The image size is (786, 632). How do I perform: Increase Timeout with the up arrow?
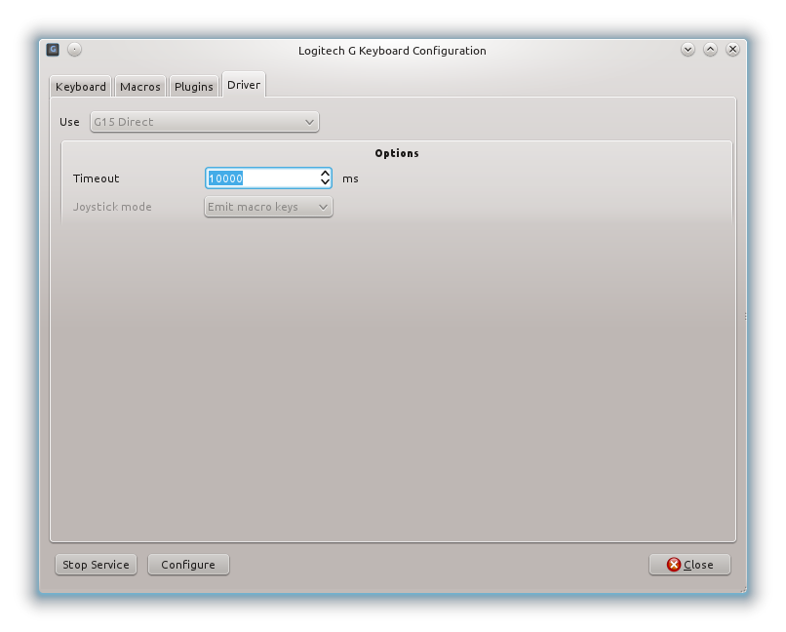pyautogui.click(x=325, y=174)
